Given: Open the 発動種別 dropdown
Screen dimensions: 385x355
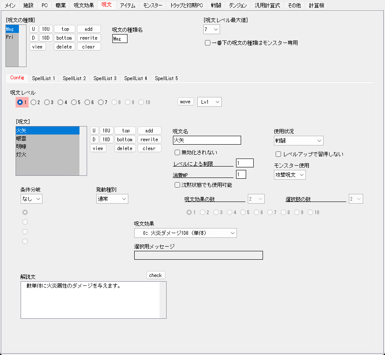Looking at the screenshot, I should pos(112,199).
